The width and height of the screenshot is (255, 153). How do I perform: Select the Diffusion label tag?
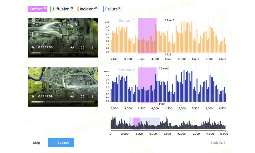(62, 9)
